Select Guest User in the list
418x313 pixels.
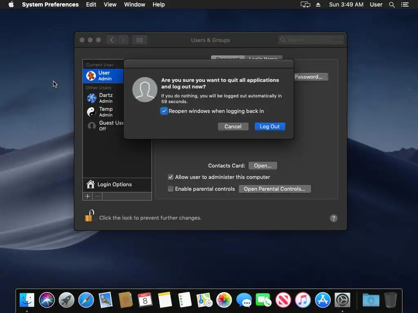pos(103,126)
